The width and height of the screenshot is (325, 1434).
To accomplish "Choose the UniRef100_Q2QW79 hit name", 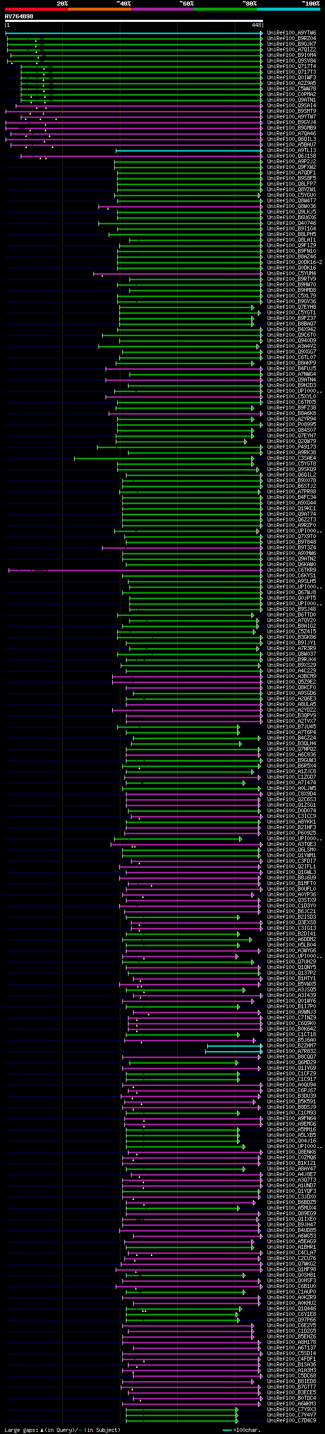I will (291, 442).
